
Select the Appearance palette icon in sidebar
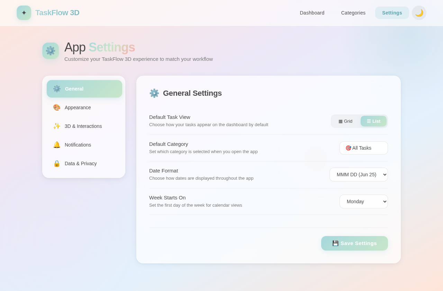tap(56, 107)
